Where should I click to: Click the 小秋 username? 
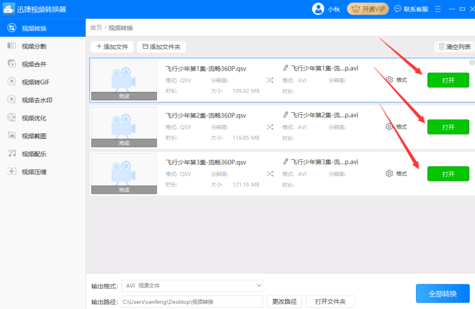[x=334, y=10]
